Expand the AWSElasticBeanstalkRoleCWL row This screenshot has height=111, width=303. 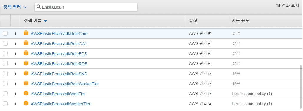coord(16,44)
